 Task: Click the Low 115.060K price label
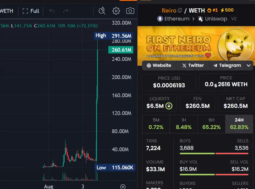coord(115,168)
